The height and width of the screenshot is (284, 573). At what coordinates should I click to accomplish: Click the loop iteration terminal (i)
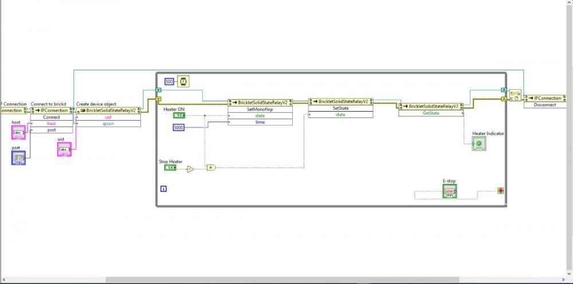click(x=163, y=188)
